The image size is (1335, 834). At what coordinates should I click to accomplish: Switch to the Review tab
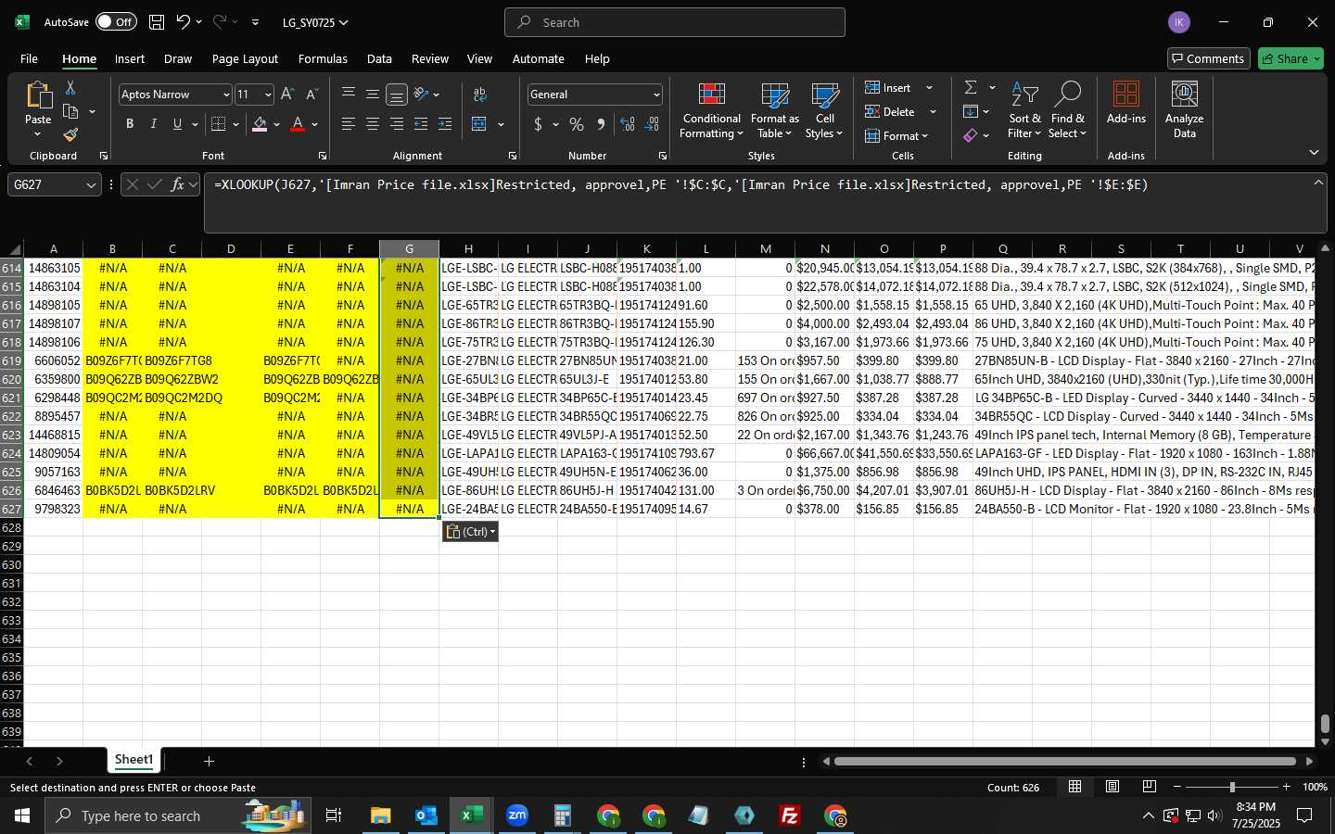(430, 58)
